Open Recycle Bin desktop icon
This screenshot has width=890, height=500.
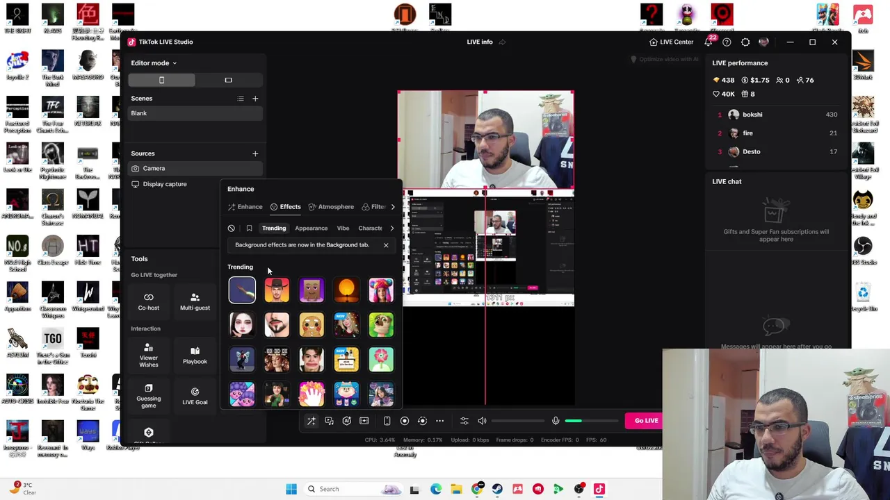(863, 296)
